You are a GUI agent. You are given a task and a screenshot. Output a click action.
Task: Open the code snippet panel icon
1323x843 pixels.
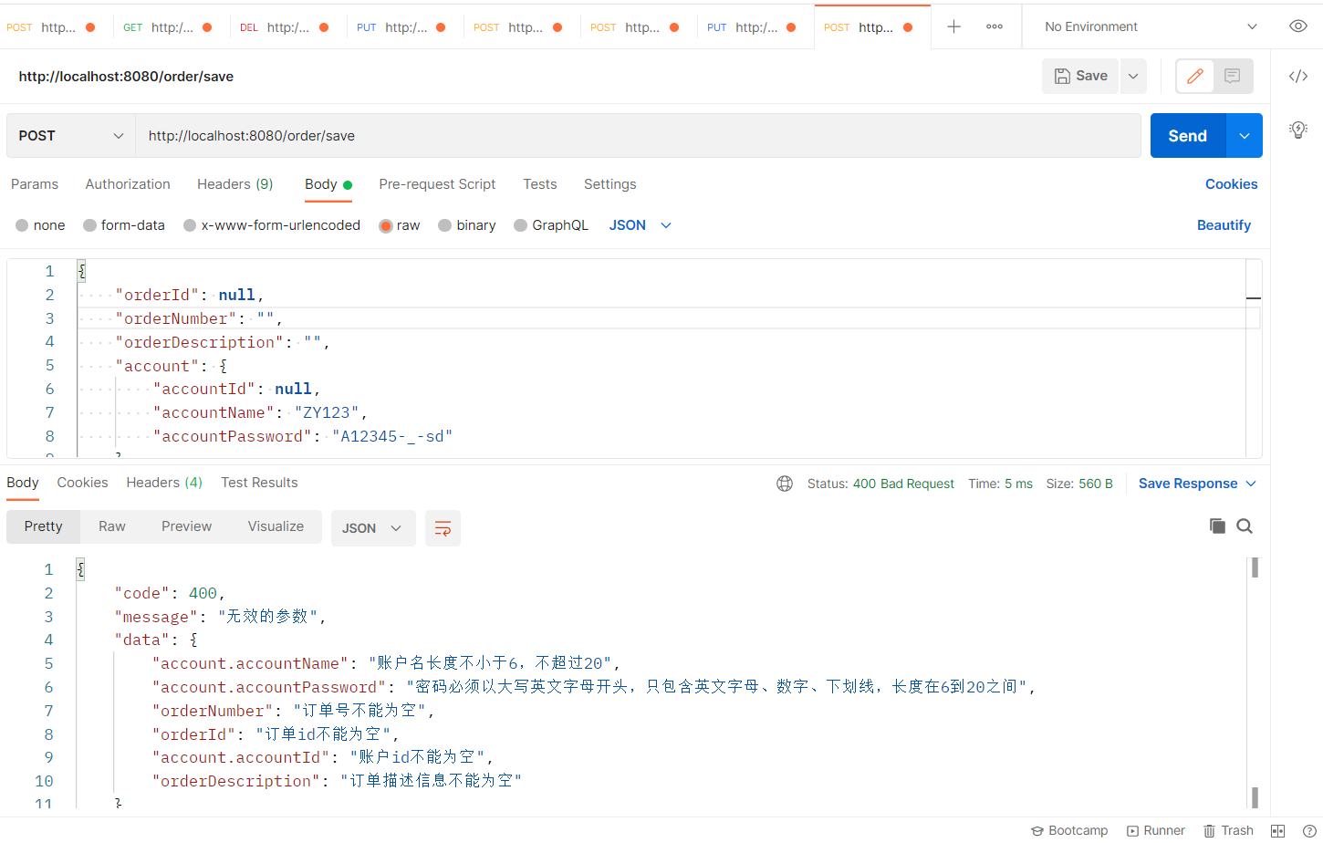pos(1298,76)
